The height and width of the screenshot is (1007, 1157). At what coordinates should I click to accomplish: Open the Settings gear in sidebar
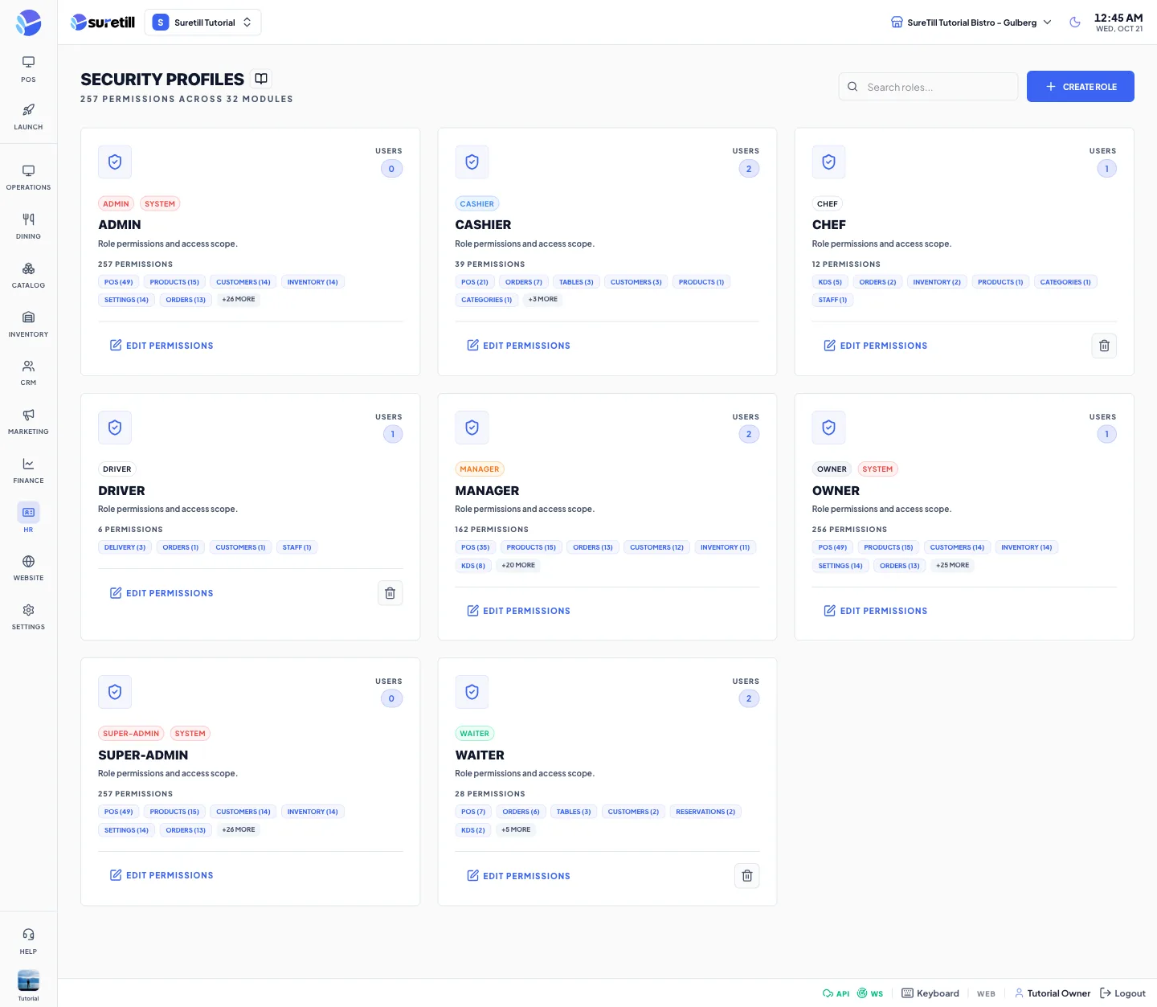point(28,617)
